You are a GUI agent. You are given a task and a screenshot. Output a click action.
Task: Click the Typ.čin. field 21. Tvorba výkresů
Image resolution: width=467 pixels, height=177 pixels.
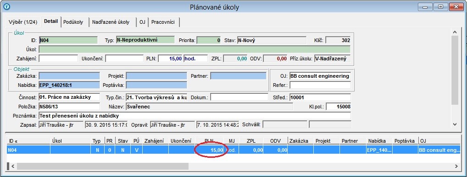click(x=156, y=97)
